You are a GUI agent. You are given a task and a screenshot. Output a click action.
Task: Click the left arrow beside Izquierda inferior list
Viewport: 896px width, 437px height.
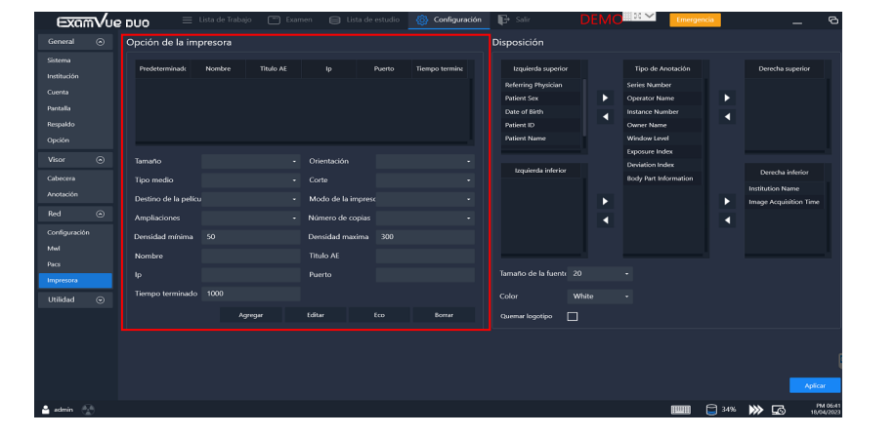pos(605,220)
